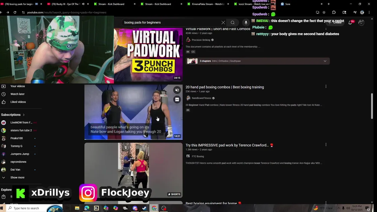Click the page vertical scrollbar thumb
This screenshot has height=212, width=377.
click(x=372, y=106)
